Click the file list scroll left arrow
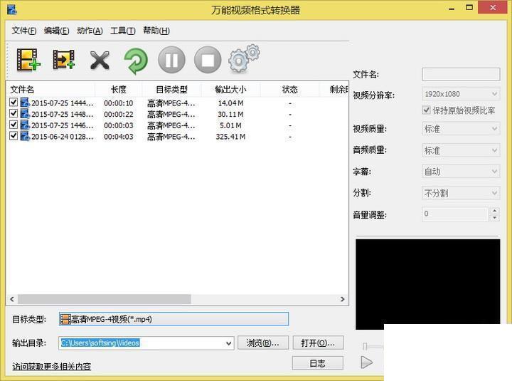This screenshot has height=381, width=512. (12, 299)
